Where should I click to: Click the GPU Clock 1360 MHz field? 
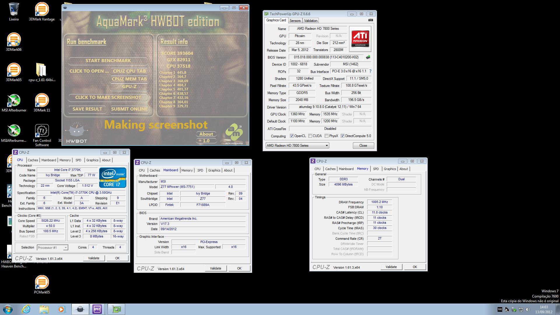pos(297,114)
